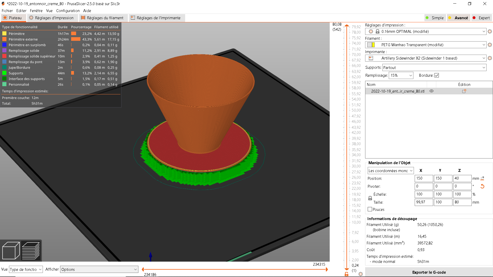Image resolution: width=493 pixels, height=277 pixels.
Task: Open the Configuration menu
Action: (68, 11)
